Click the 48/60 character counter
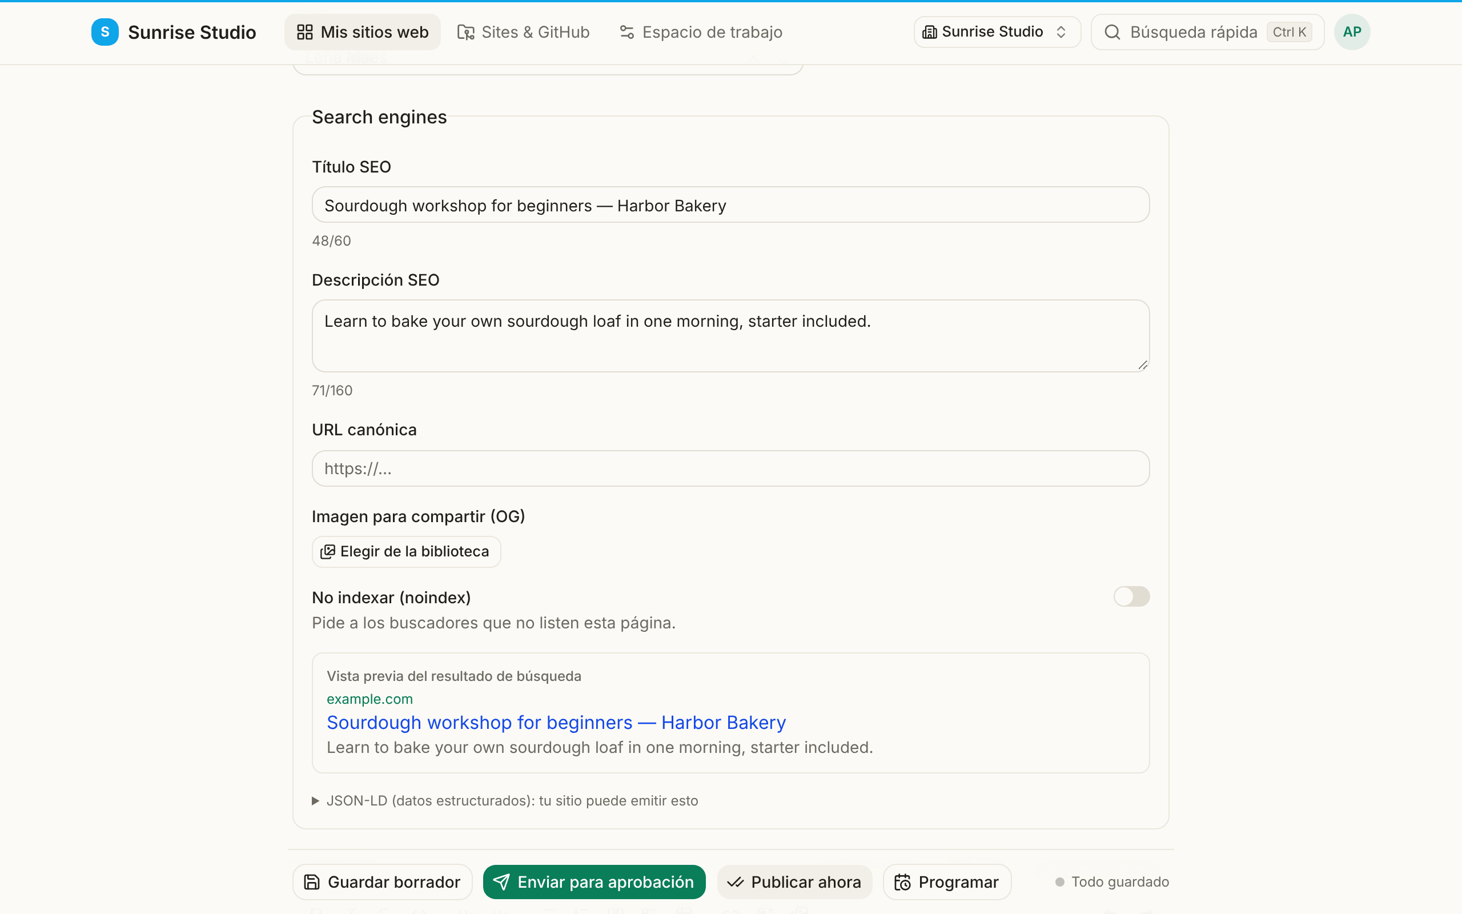The width and height of the screenshot is (1462, 914). [x=332, y=240]
